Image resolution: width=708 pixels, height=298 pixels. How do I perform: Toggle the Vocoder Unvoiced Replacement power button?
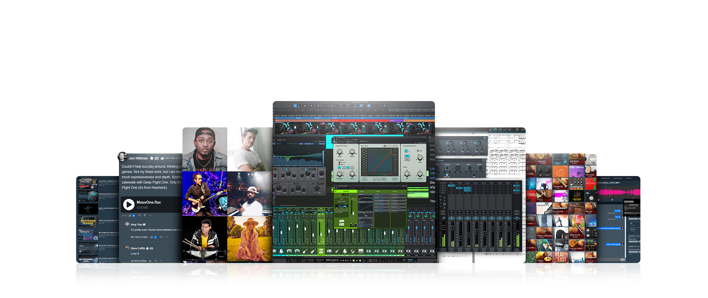coord(406,151)
